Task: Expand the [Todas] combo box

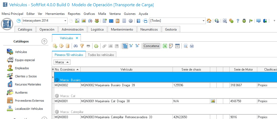Action: [x=204, y=21]
